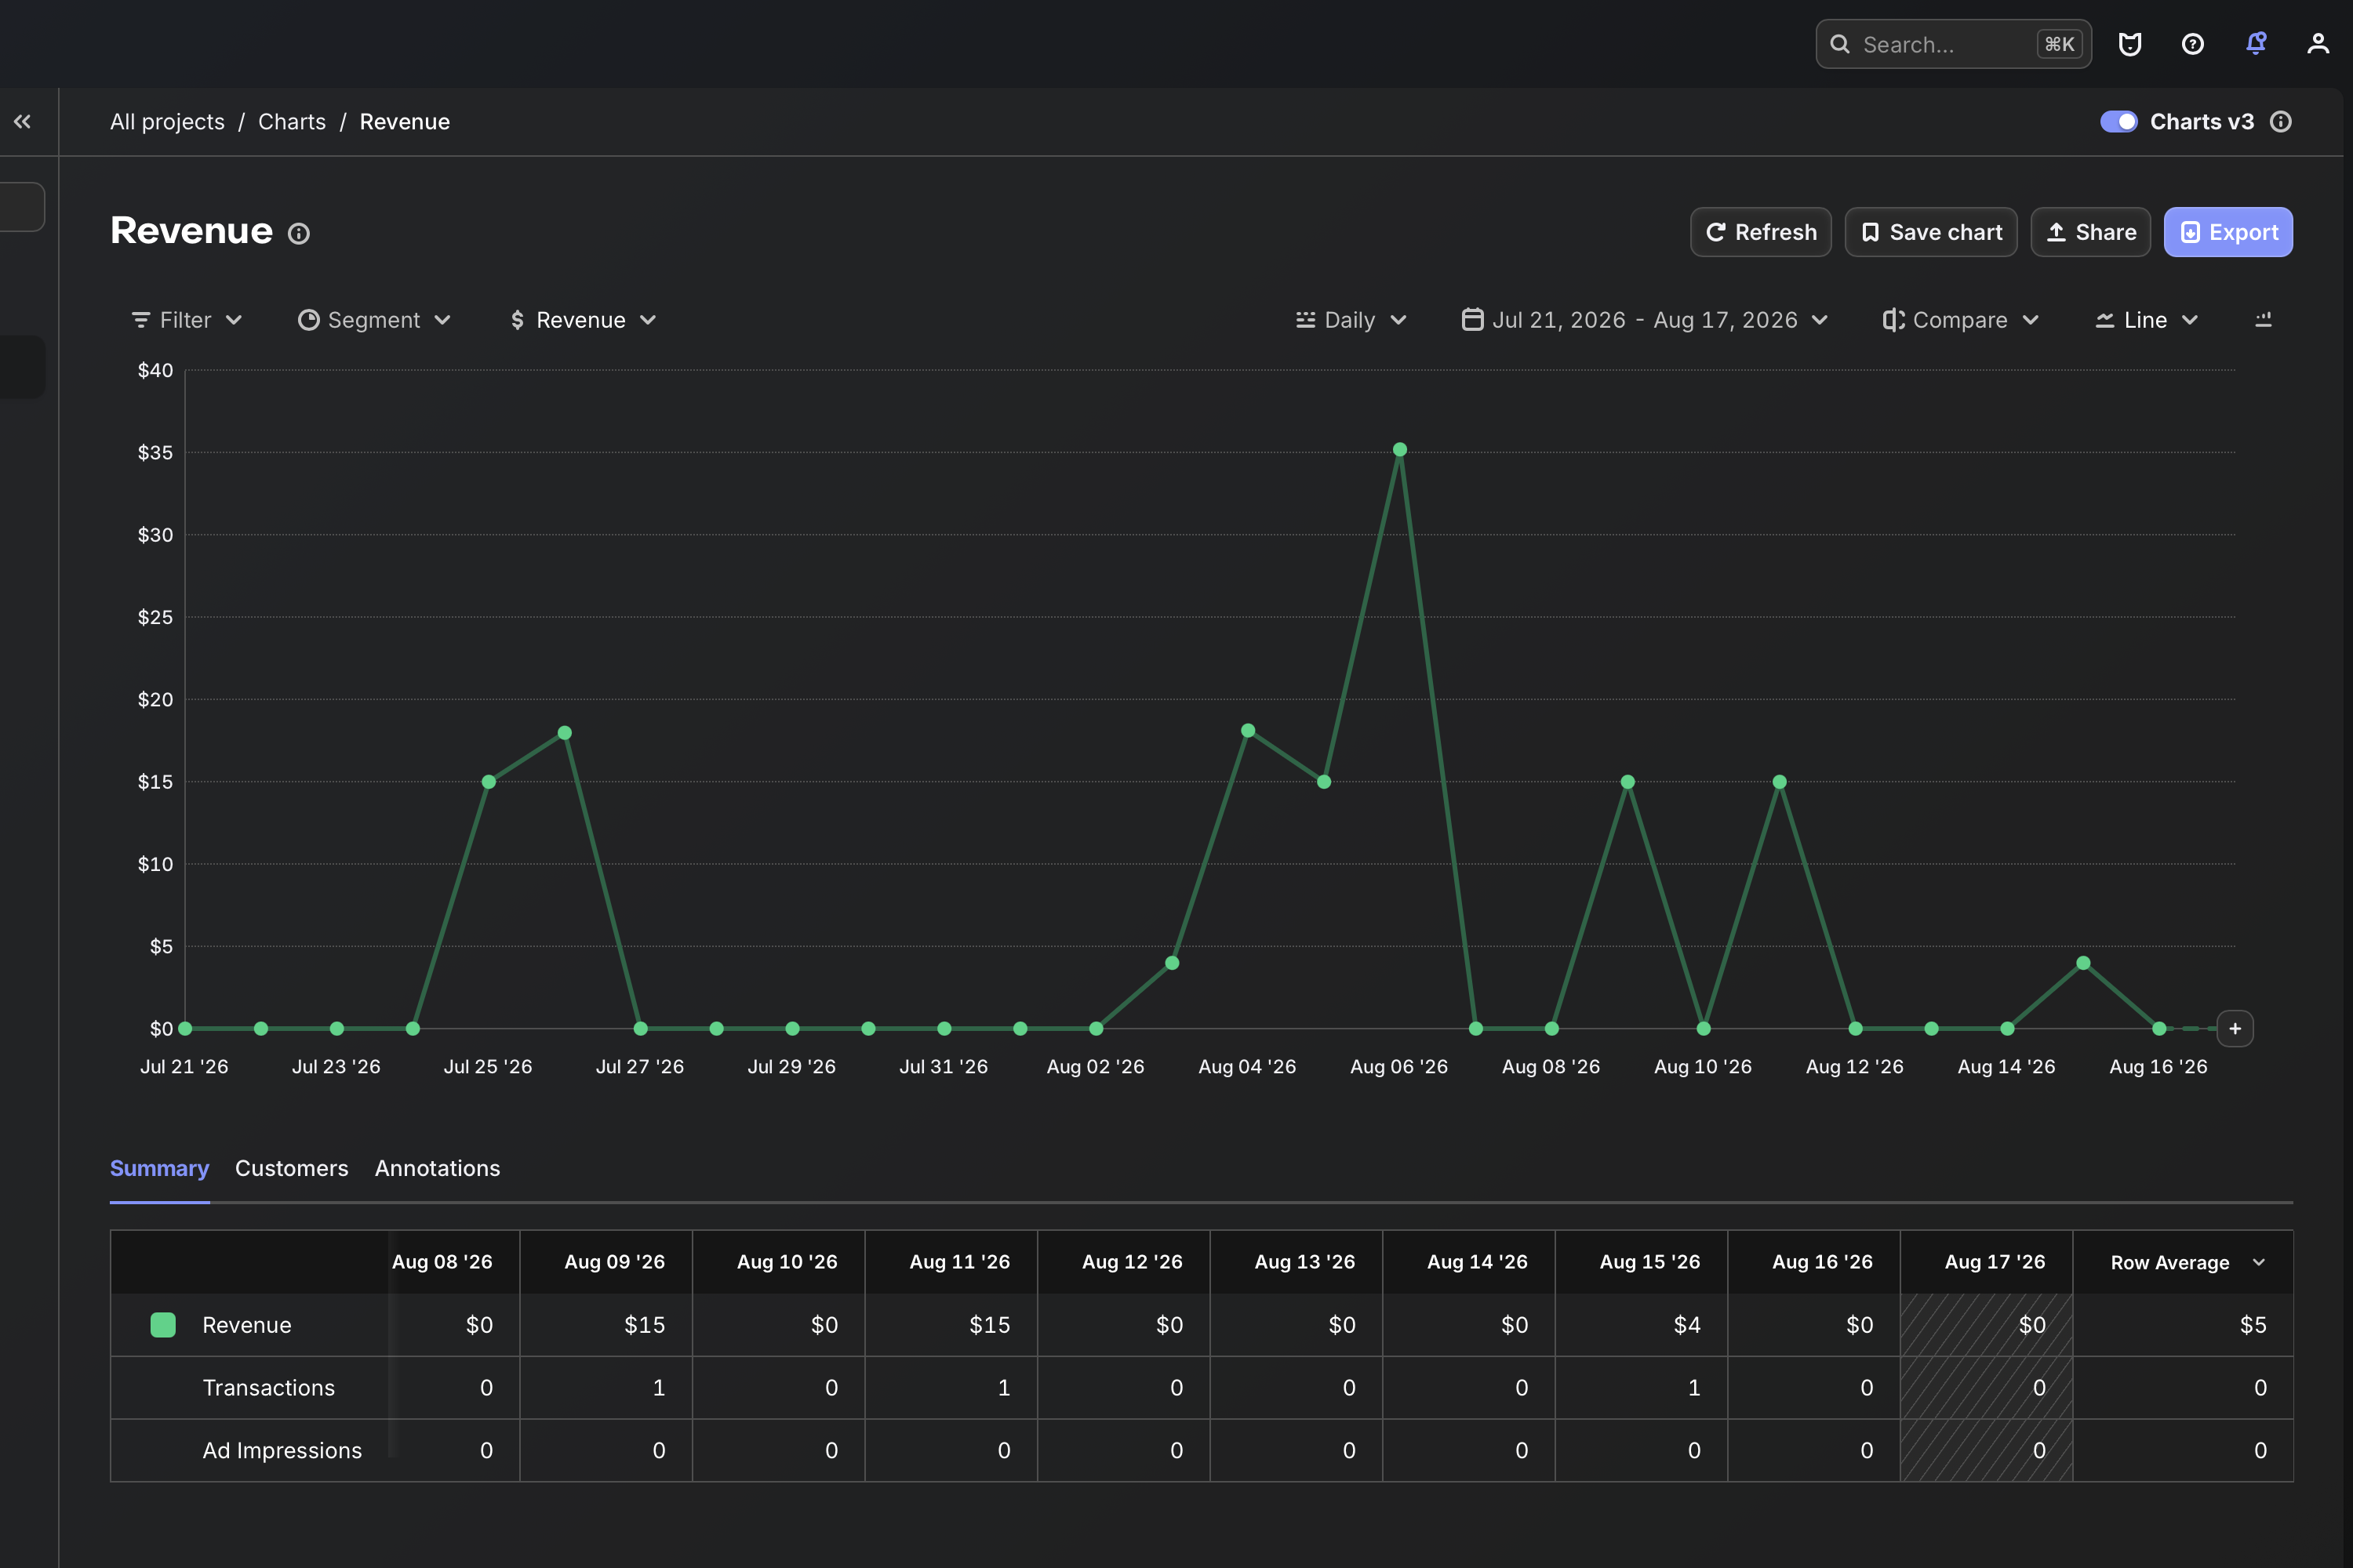The image size is (2353, 1568).
Task: Click the help question mark icon
Action: point(2192,44)
